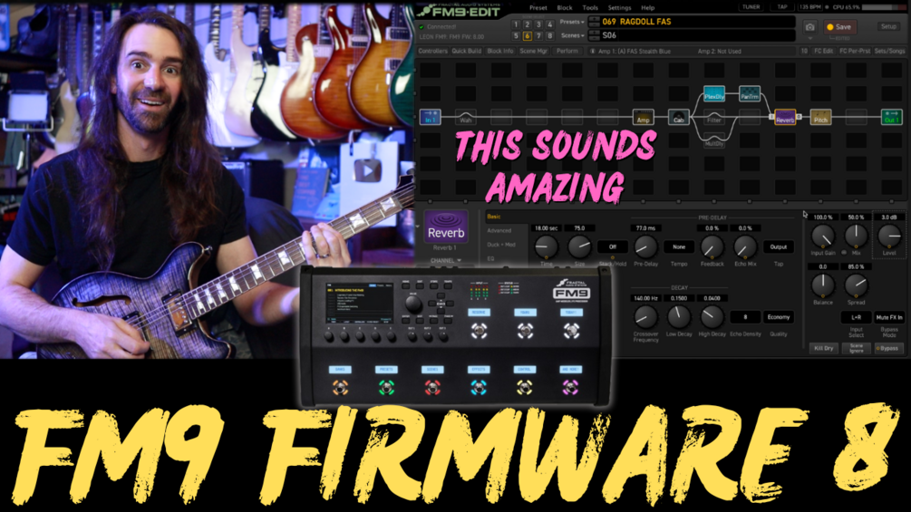Image resolution: width=911 pixels, height=512 pixels.
Task: Switch to the Basic reverb page
Action: click(494, 217)
